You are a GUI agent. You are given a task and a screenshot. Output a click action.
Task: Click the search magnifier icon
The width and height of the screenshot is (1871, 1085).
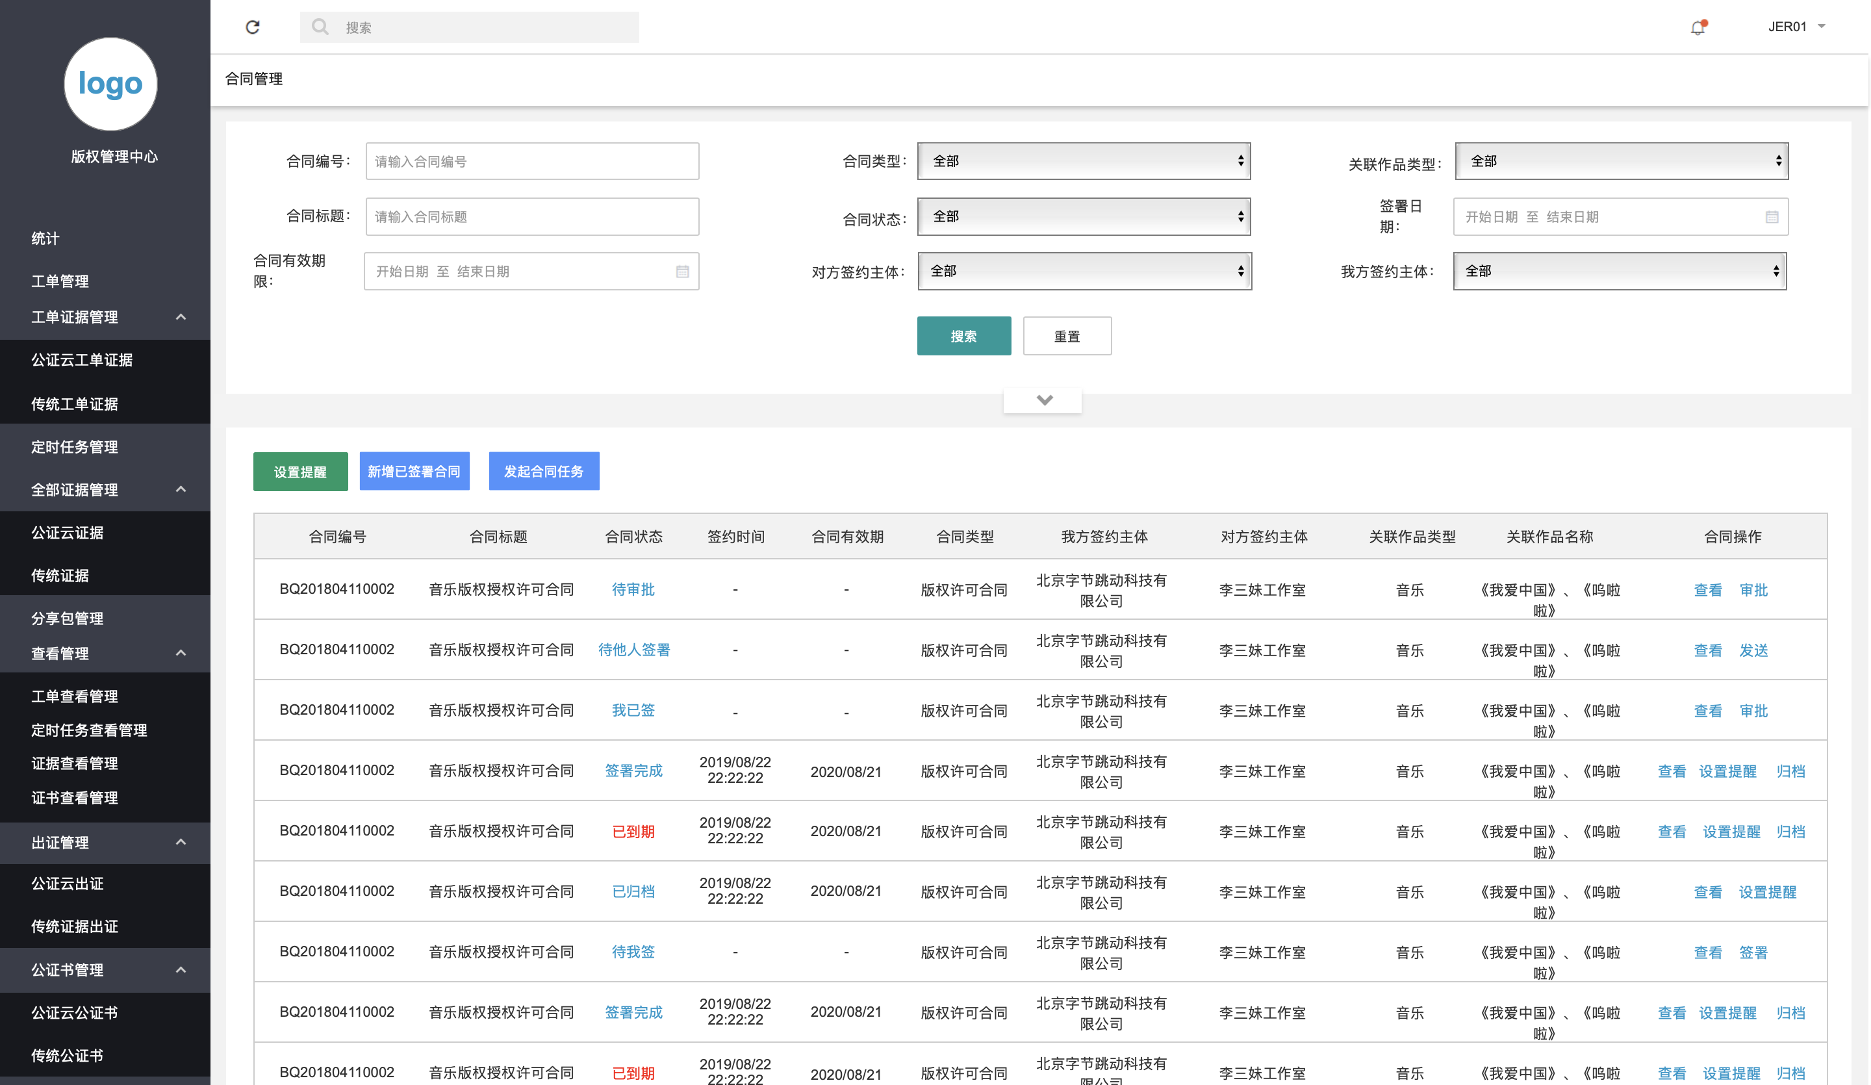[320, 27]
